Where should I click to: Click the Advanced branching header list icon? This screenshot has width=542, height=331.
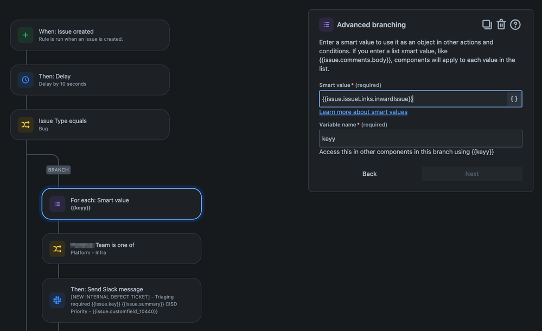(x=326, y=24)
